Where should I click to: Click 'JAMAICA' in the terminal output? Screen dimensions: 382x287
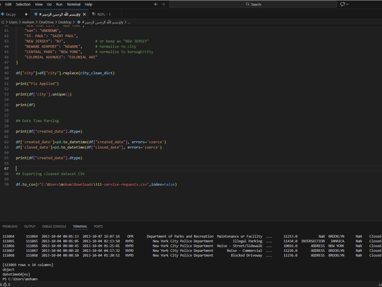click(x=337, y=241)
